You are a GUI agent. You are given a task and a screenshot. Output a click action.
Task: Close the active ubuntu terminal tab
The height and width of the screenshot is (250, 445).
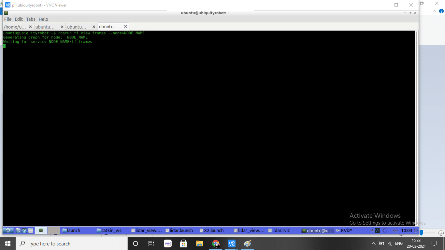125,27
